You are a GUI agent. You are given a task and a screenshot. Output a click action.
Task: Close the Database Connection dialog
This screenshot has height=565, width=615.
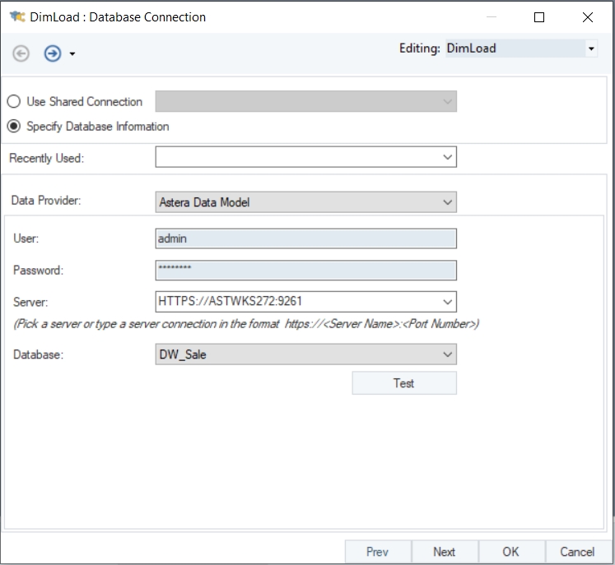click(x=587, y=17)
